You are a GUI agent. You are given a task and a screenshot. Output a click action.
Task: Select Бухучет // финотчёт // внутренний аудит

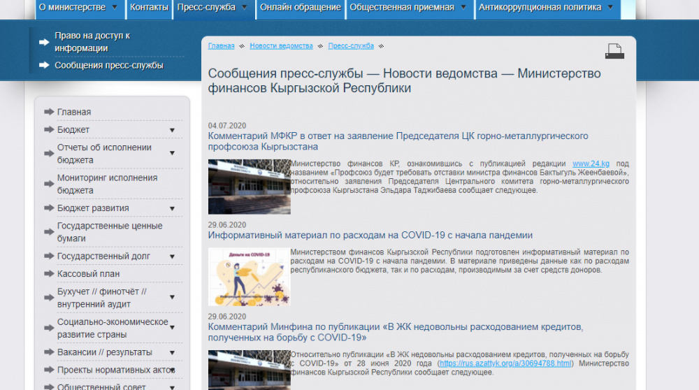(102, 297)
